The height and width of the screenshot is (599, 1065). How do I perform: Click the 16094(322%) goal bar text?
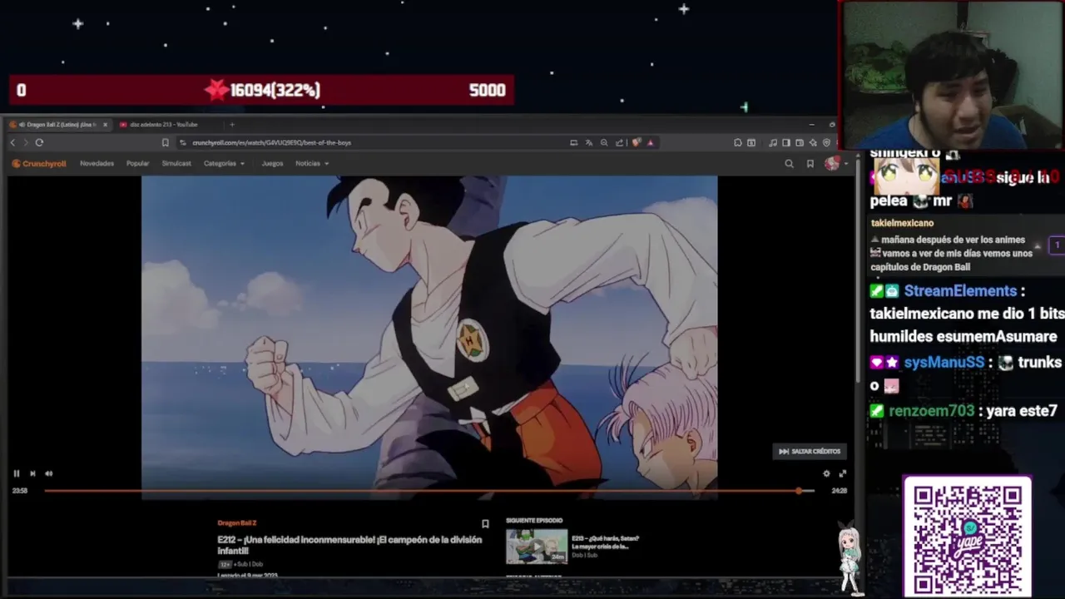pos(275,90)
